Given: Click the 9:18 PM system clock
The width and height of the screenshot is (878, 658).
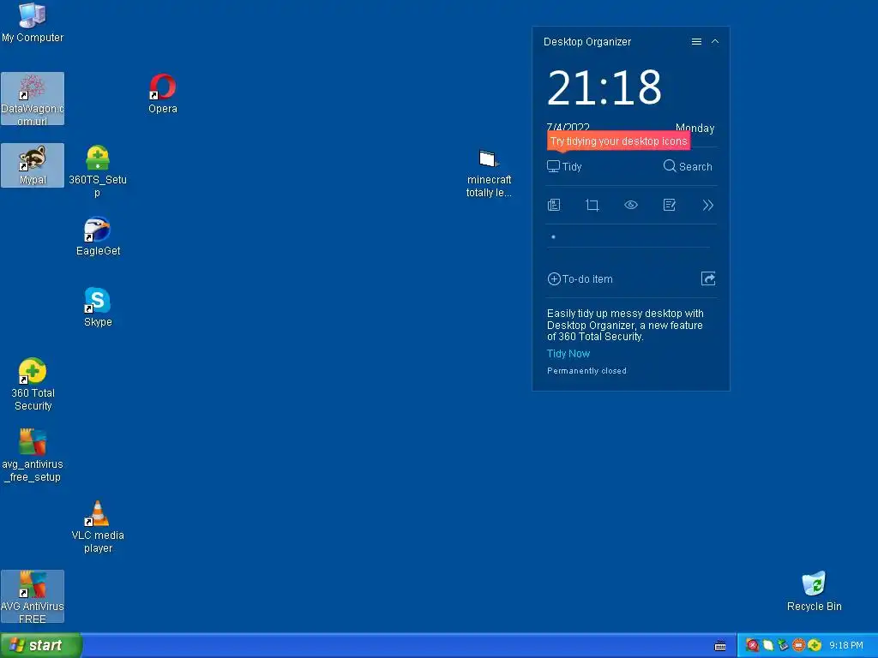Looking at the screenshot, I should (846, 645).
